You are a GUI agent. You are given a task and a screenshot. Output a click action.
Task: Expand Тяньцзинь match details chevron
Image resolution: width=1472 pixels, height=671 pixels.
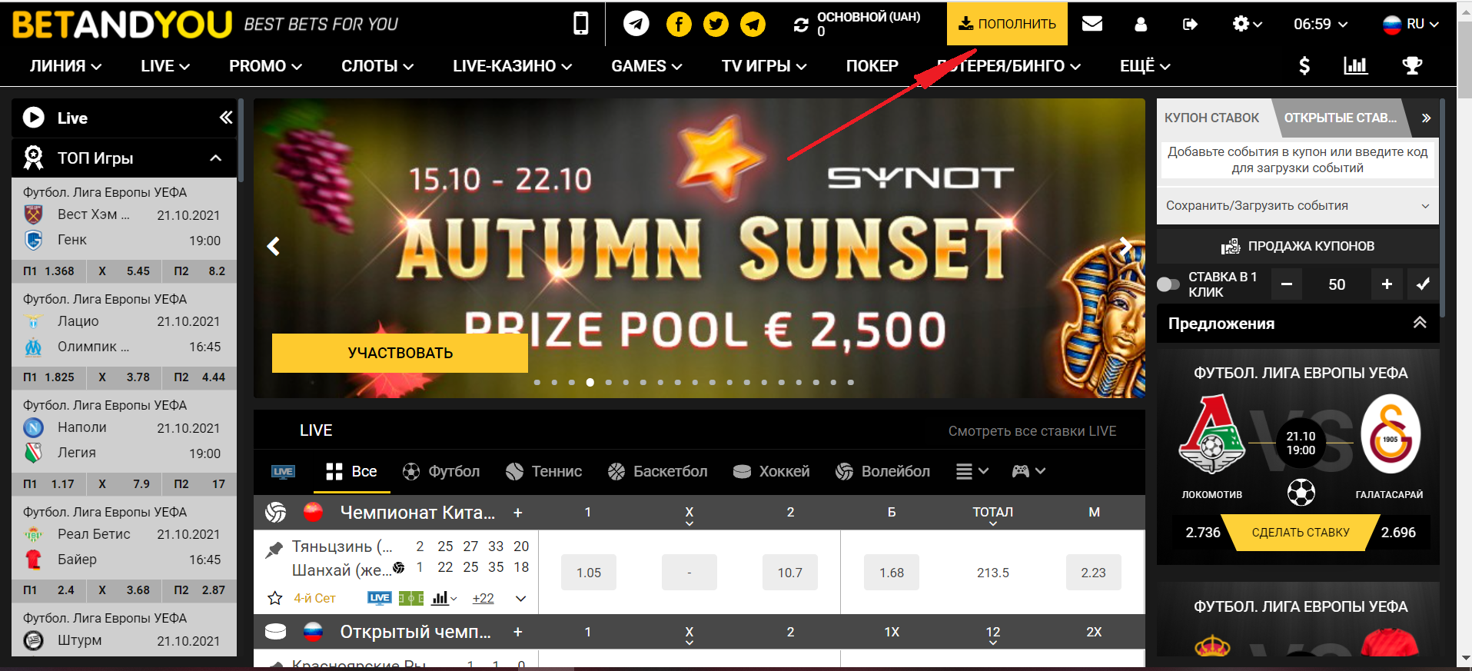tap(520, 599)
